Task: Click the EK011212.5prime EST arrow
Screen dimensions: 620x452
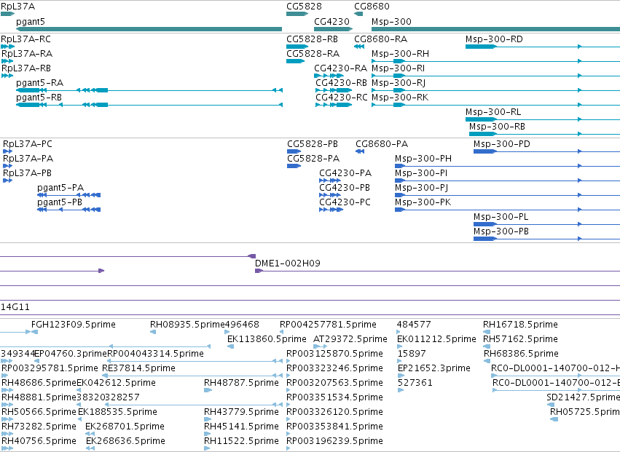Action: pyautogui.click(x=400, y=346)
